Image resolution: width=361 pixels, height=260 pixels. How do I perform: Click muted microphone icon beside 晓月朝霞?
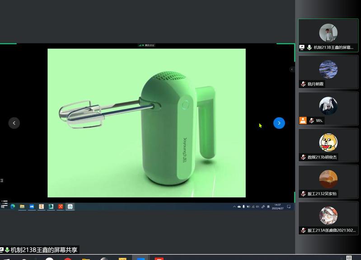(x=303, y=84)
